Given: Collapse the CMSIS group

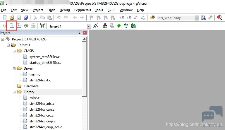Looking at the screenshot, I should (x=14, y=51).
